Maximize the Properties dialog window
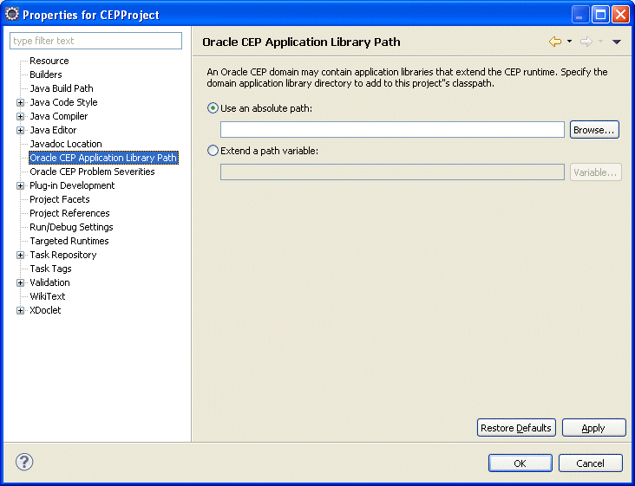 click(x=600, y=15)
